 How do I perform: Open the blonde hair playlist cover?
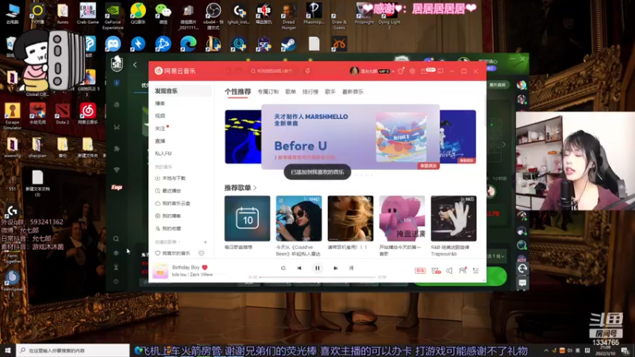coord(350,219)
